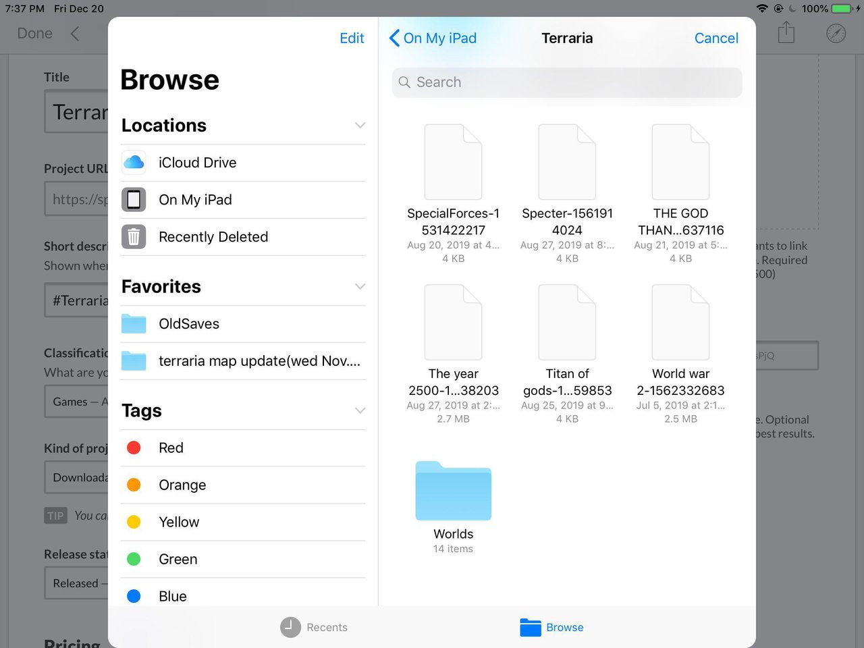Screen dimensions: 864x648
Task: Open the Released status dropdown
Action: pos(76,583)
